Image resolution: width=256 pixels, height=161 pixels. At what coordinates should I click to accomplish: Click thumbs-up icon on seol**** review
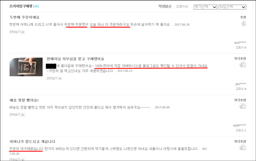[244, 23]
